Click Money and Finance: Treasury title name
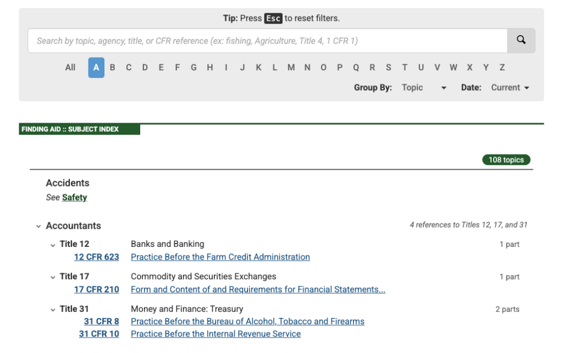This screenshot has height=353, width=563. (187, 309)
